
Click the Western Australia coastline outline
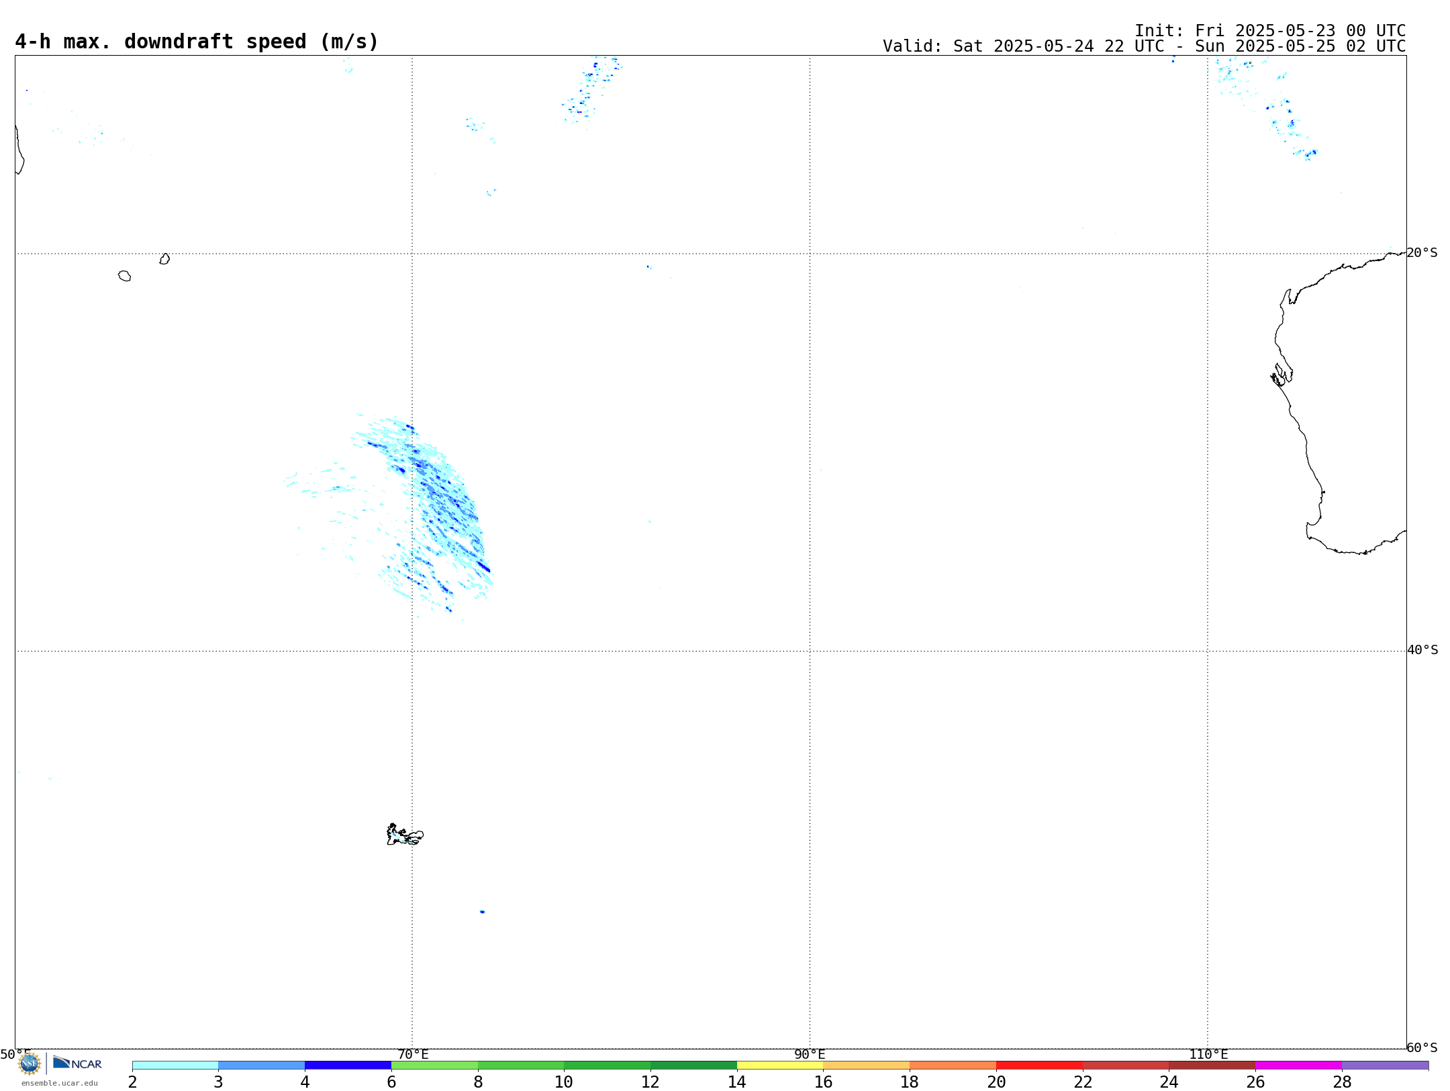1339,403
